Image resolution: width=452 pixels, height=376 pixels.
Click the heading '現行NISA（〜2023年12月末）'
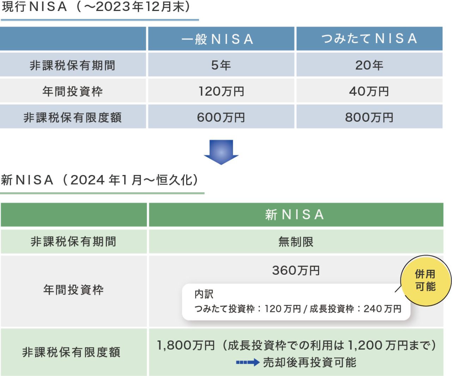tap(97, 7)
